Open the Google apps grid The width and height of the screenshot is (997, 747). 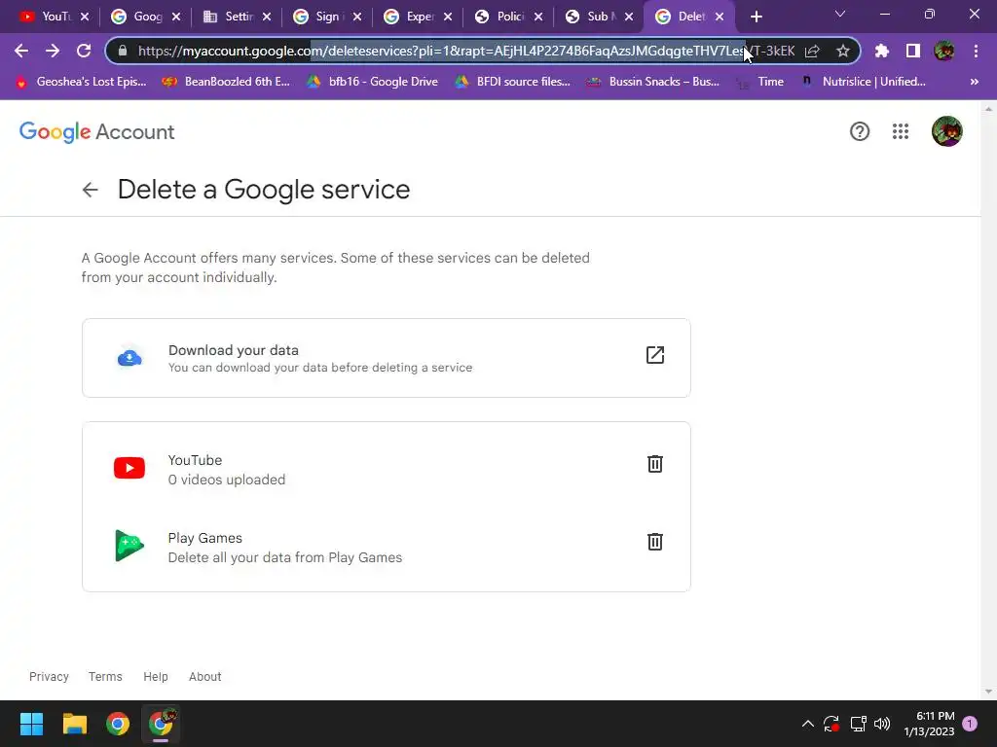[901, 131]
